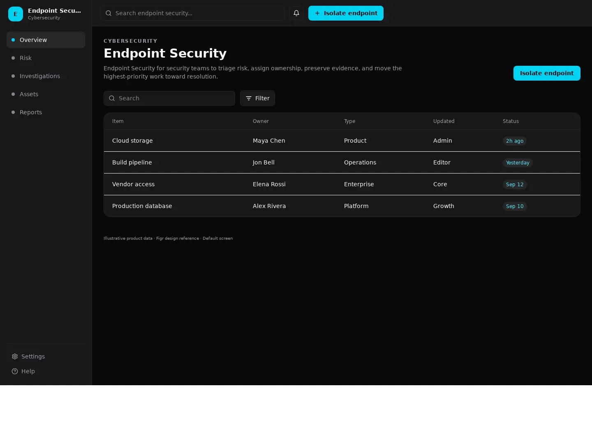Open the Reports page
Image resolution: width=592 pixels, height=421 pixels.
pos(46,112)
